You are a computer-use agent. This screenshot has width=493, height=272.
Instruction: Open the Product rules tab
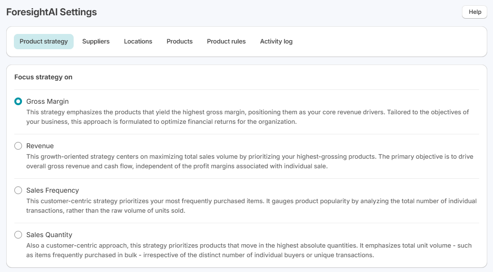click(x=226, y=42)
